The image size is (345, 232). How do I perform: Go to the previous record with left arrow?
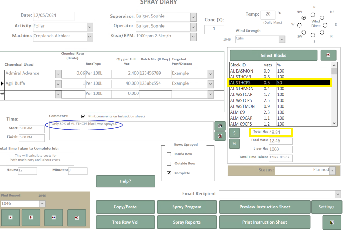tap(11, 217)
